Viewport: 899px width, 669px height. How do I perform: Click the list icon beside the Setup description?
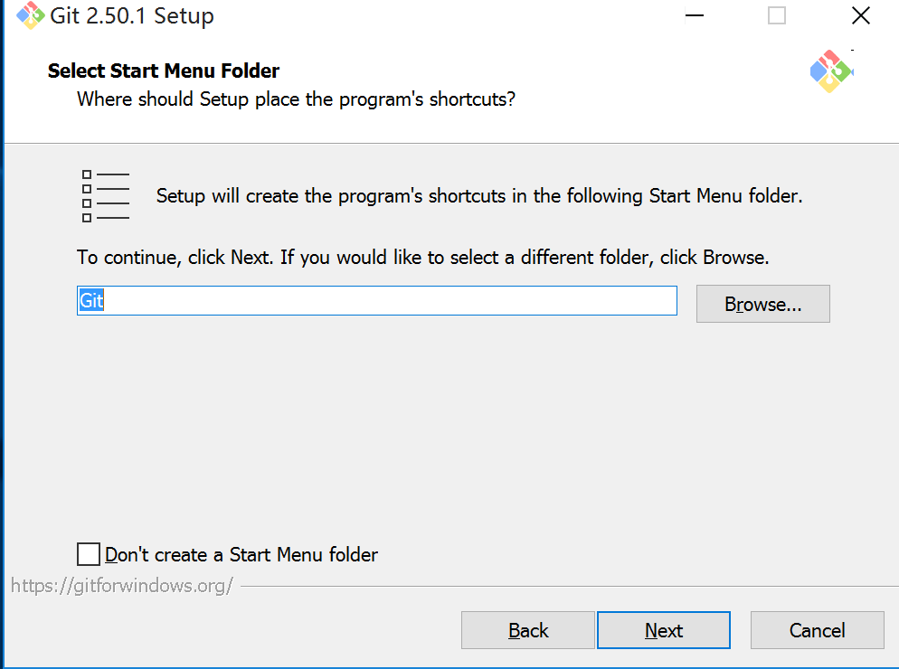(x=106, y=196)
